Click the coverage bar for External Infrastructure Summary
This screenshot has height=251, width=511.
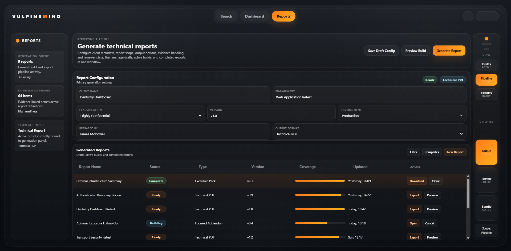[x=319, y=181]
